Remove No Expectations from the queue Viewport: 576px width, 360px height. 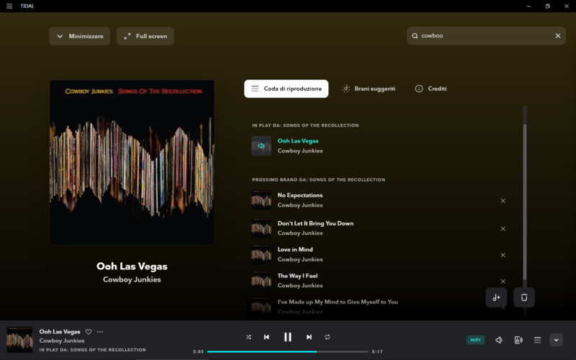(503, 201)
